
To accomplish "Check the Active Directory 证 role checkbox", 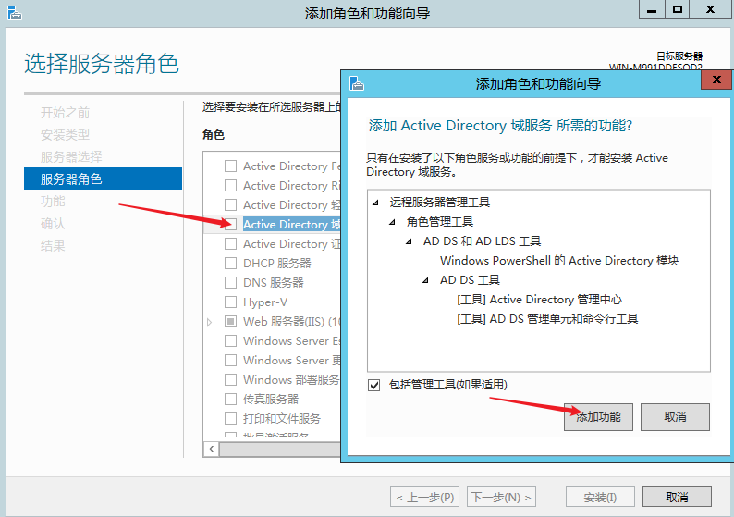I will pyautogui.click(x=230, y=244).
